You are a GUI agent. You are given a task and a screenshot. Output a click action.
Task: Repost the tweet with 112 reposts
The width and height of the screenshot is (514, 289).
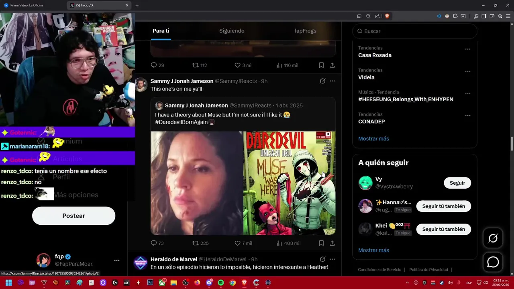[200, 65]
